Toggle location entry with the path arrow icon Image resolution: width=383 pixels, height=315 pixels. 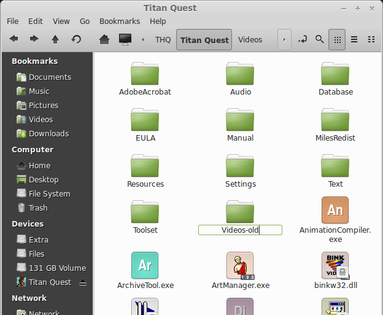(x=303, y=39)
